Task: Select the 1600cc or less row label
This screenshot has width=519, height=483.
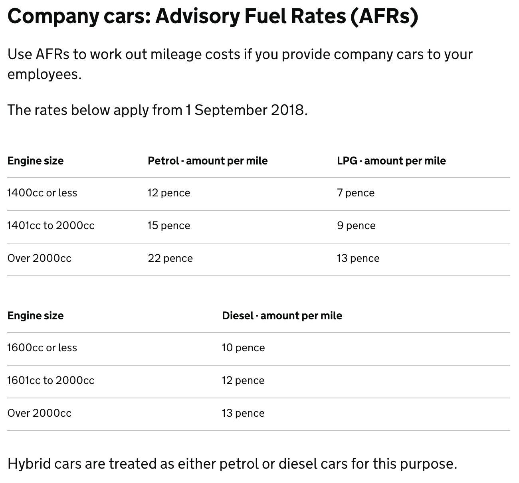Action: pos(42,348)
